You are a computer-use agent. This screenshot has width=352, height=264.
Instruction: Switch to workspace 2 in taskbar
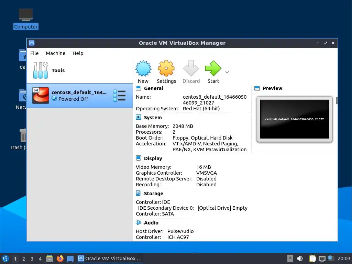point(24,259)
